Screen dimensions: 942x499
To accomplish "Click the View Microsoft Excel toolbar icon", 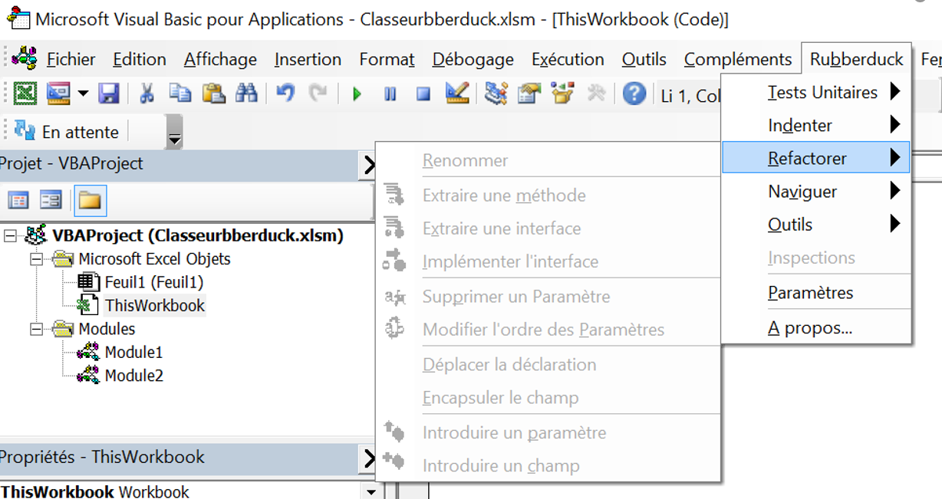I will point(25,94).
